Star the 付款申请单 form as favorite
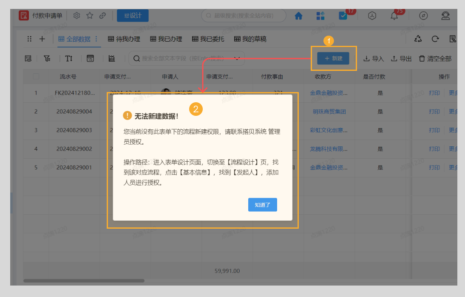Image resolution: width=465 pixels, height=297 pixels. pos(90,15)
